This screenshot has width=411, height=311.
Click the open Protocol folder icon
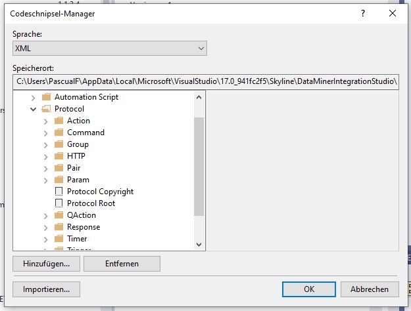tap(47, 109)
